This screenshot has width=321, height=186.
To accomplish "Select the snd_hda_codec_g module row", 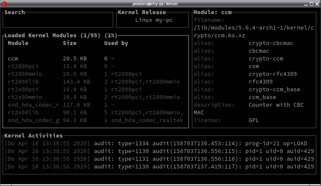I will pos(96,120).
